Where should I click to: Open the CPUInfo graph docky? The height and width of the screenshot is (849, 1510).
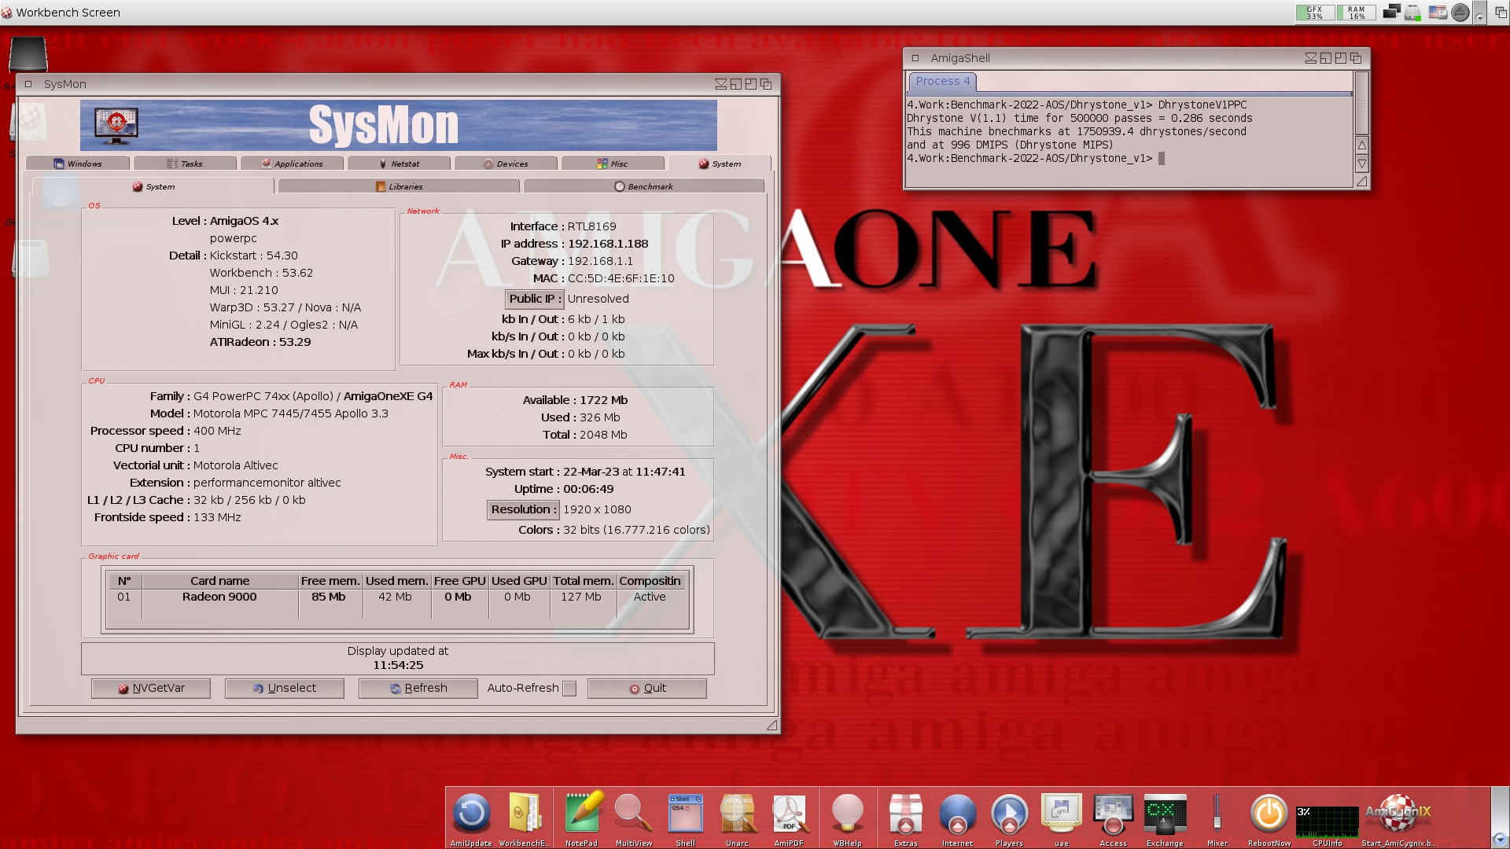(x=1328, y=821)
